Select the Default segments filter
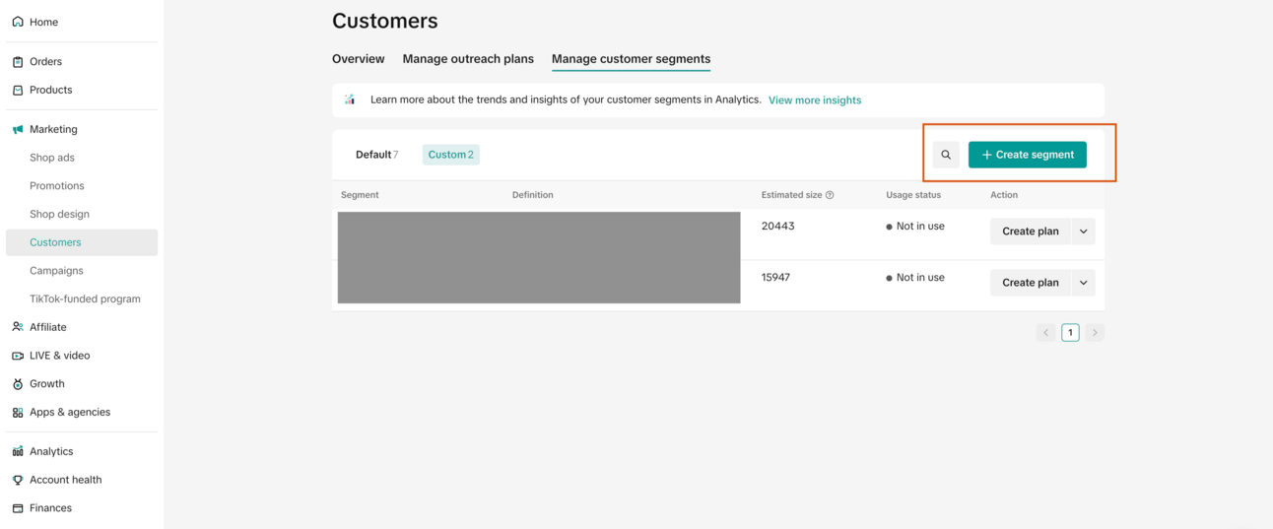The image size is (1273, 529). tap(376, 155)
